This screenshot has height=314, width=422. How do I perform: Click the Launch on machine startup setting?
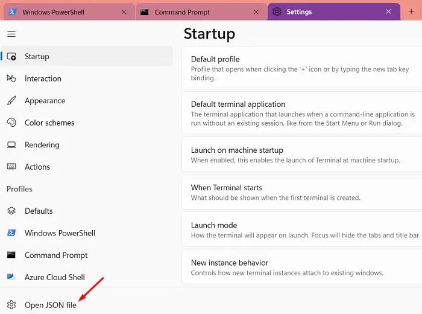[301, 155]
